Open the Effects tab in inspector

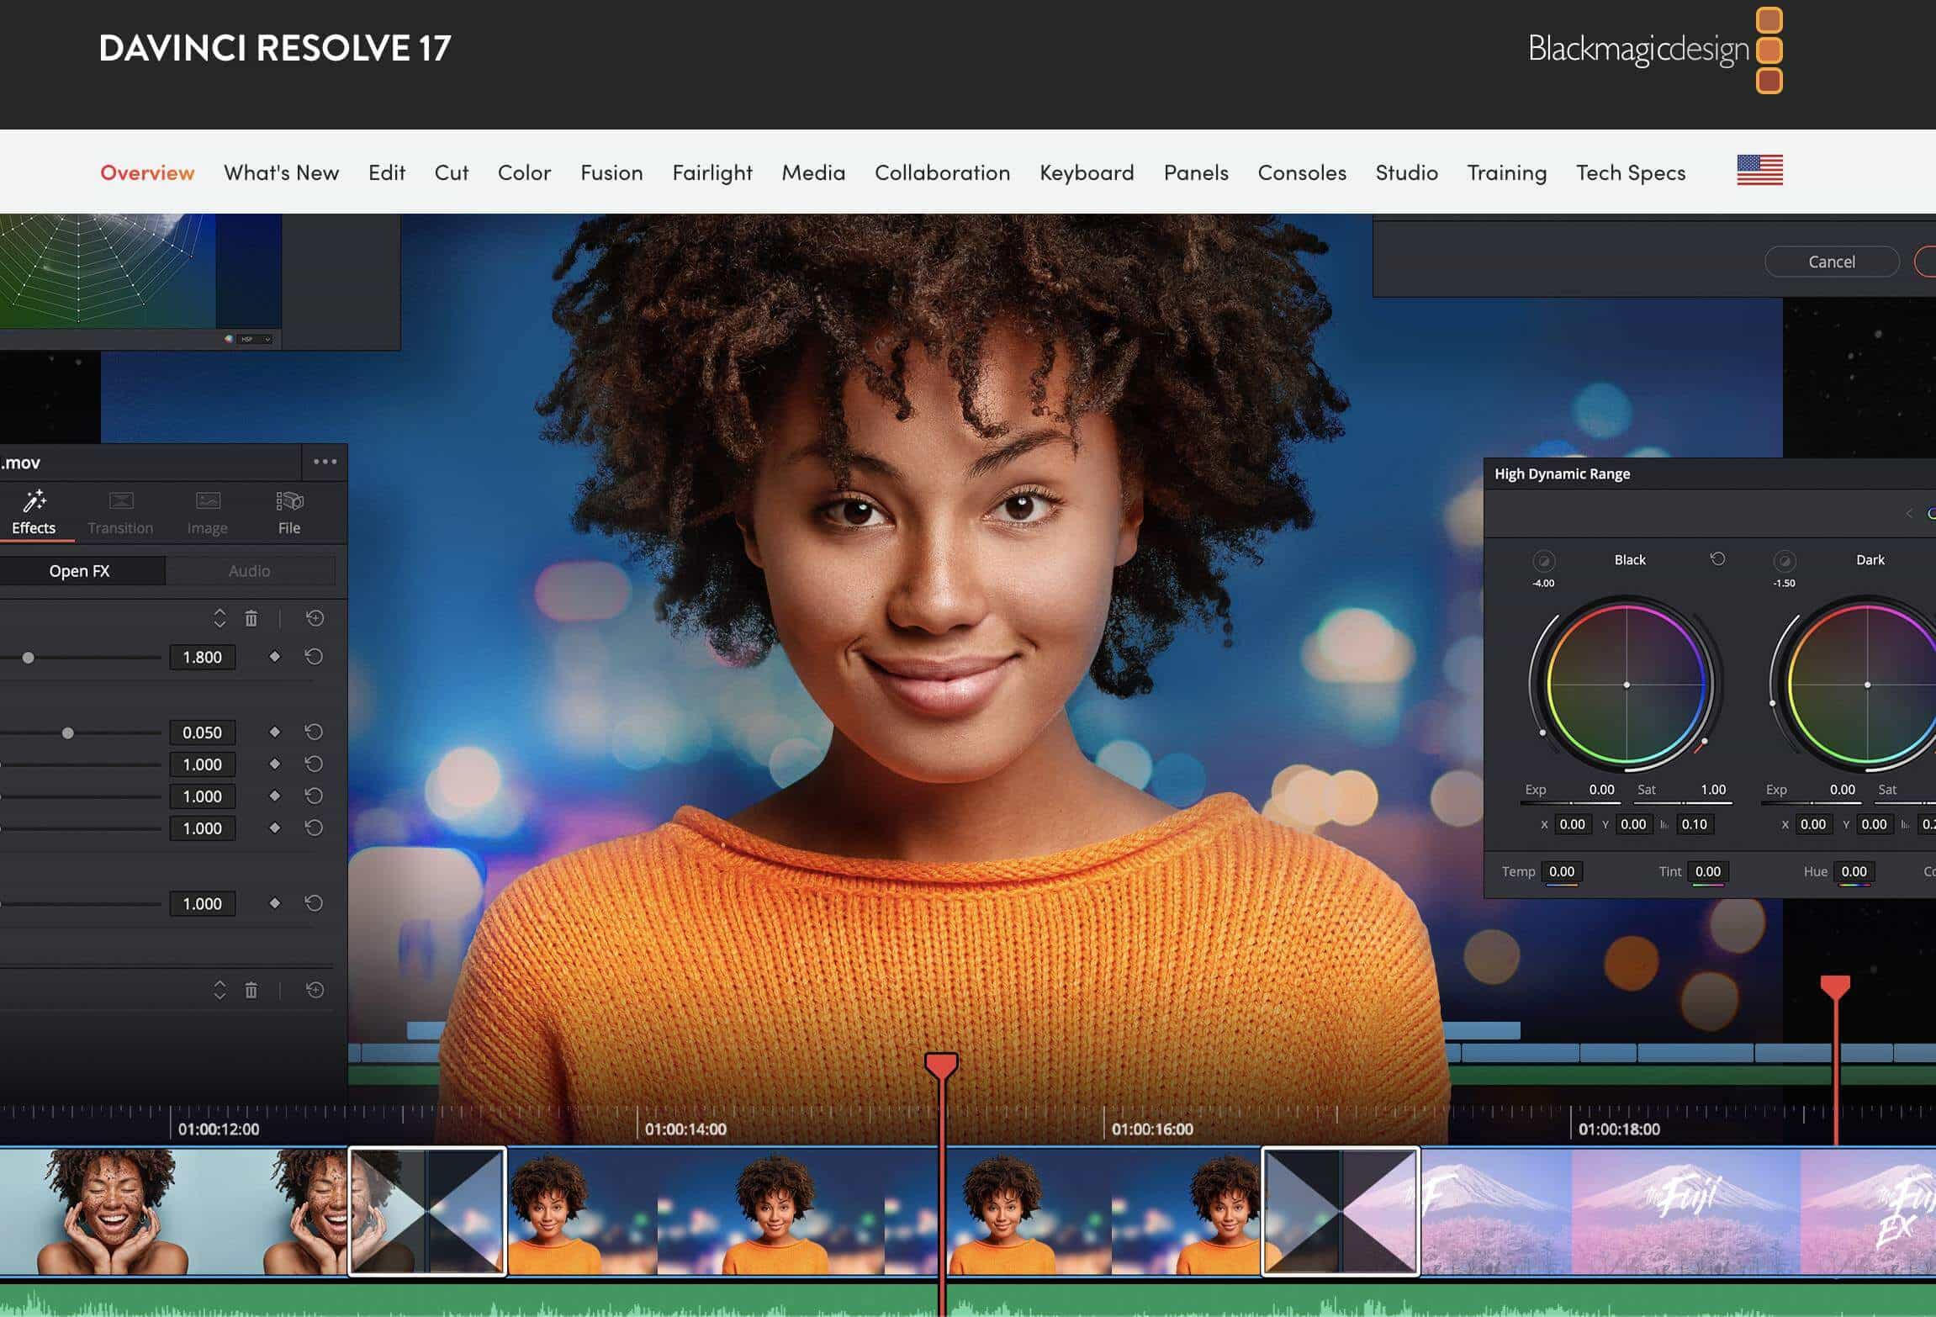click(x=34, y=512)
